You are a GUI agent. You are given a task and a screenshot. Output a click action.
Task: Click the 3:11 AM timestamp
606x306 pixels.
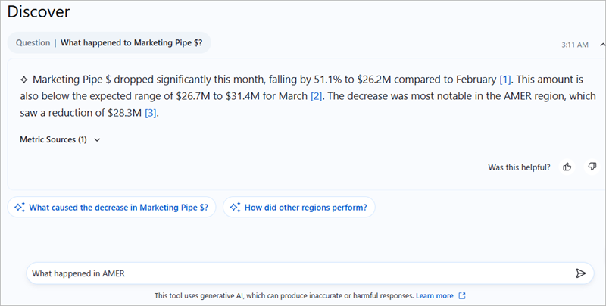pos(575,45)
